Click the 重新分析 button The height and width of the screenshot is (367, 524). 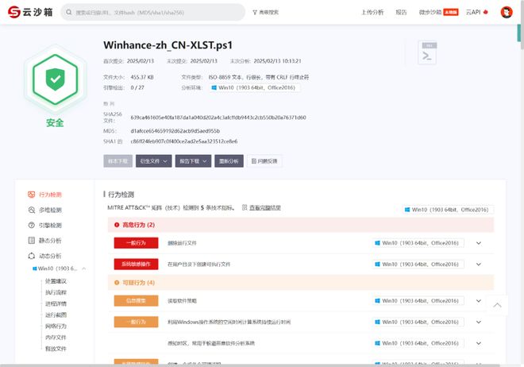click(x=229, y=161)
